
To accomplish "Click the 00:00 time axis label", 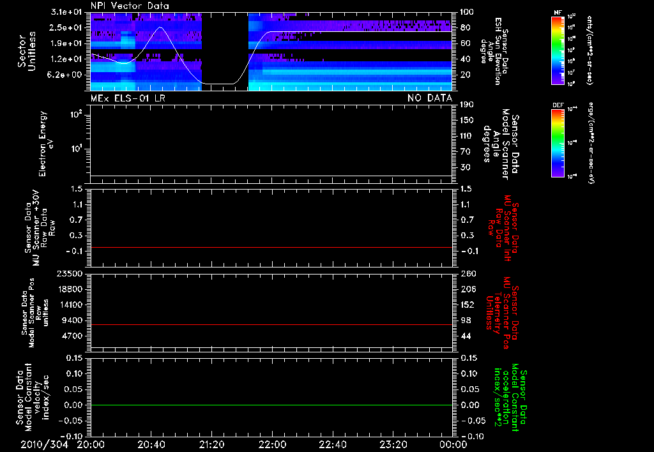I will tap(453, 444).
